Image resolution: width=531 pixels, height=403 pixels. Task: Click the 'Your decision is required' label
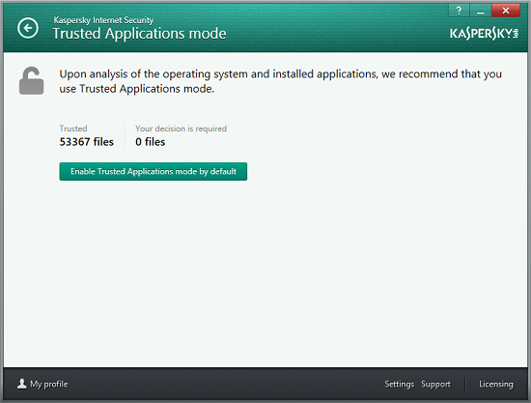click(x=182, y=129)
